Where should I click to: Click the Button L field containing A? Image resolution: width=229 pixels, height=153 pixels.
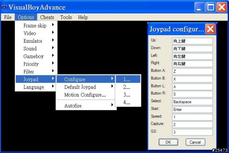(x=193, y=87)
